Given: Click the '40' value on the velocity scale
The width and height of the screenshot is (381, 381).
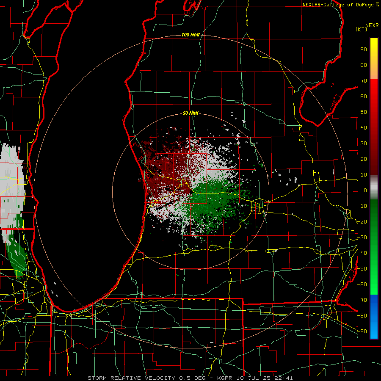Looking at the screenshot, I should [x=364, y=128].
